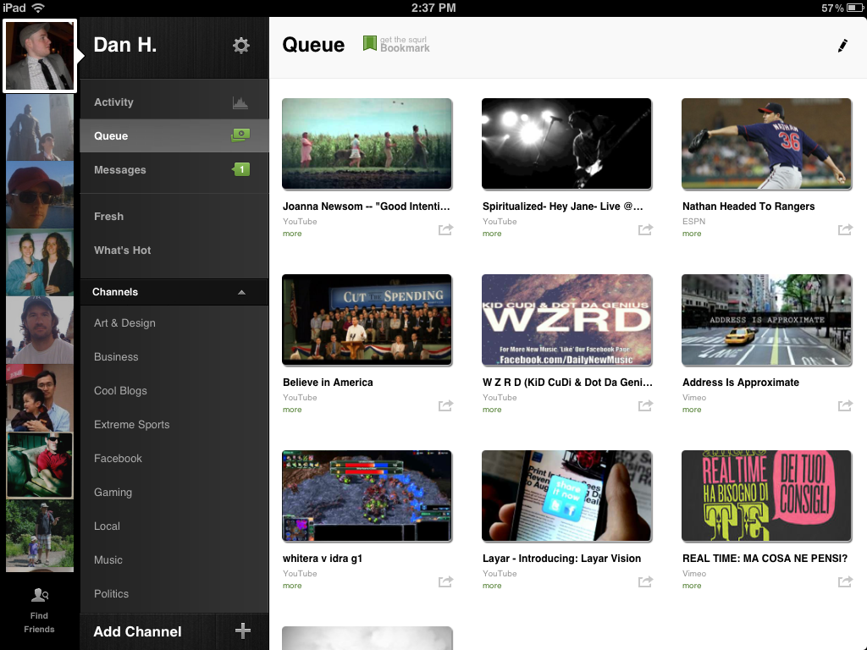
Task: Tap the Find Friends icon
Action: 39,595
